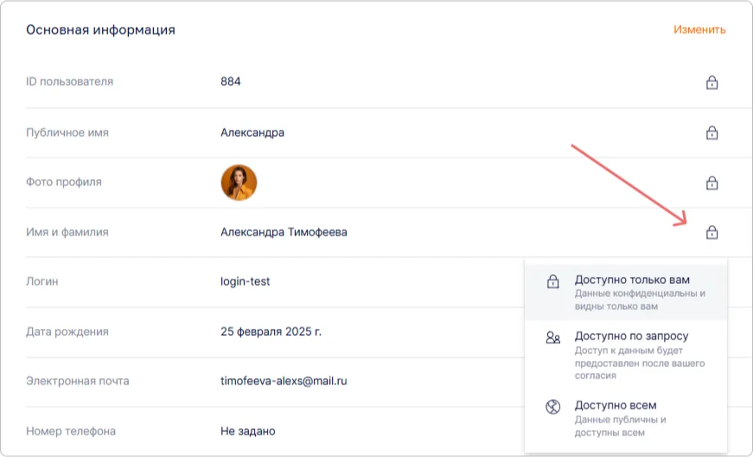The height and width of the screenshot is (457, 753).
Task: Click the name Александра Тимофеева
Action: tap(284, 232)
